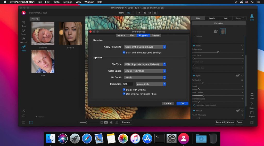This screenshot has height=146, width=264.
Task: Switch to the General preferences tab
Action: (121, 35)
